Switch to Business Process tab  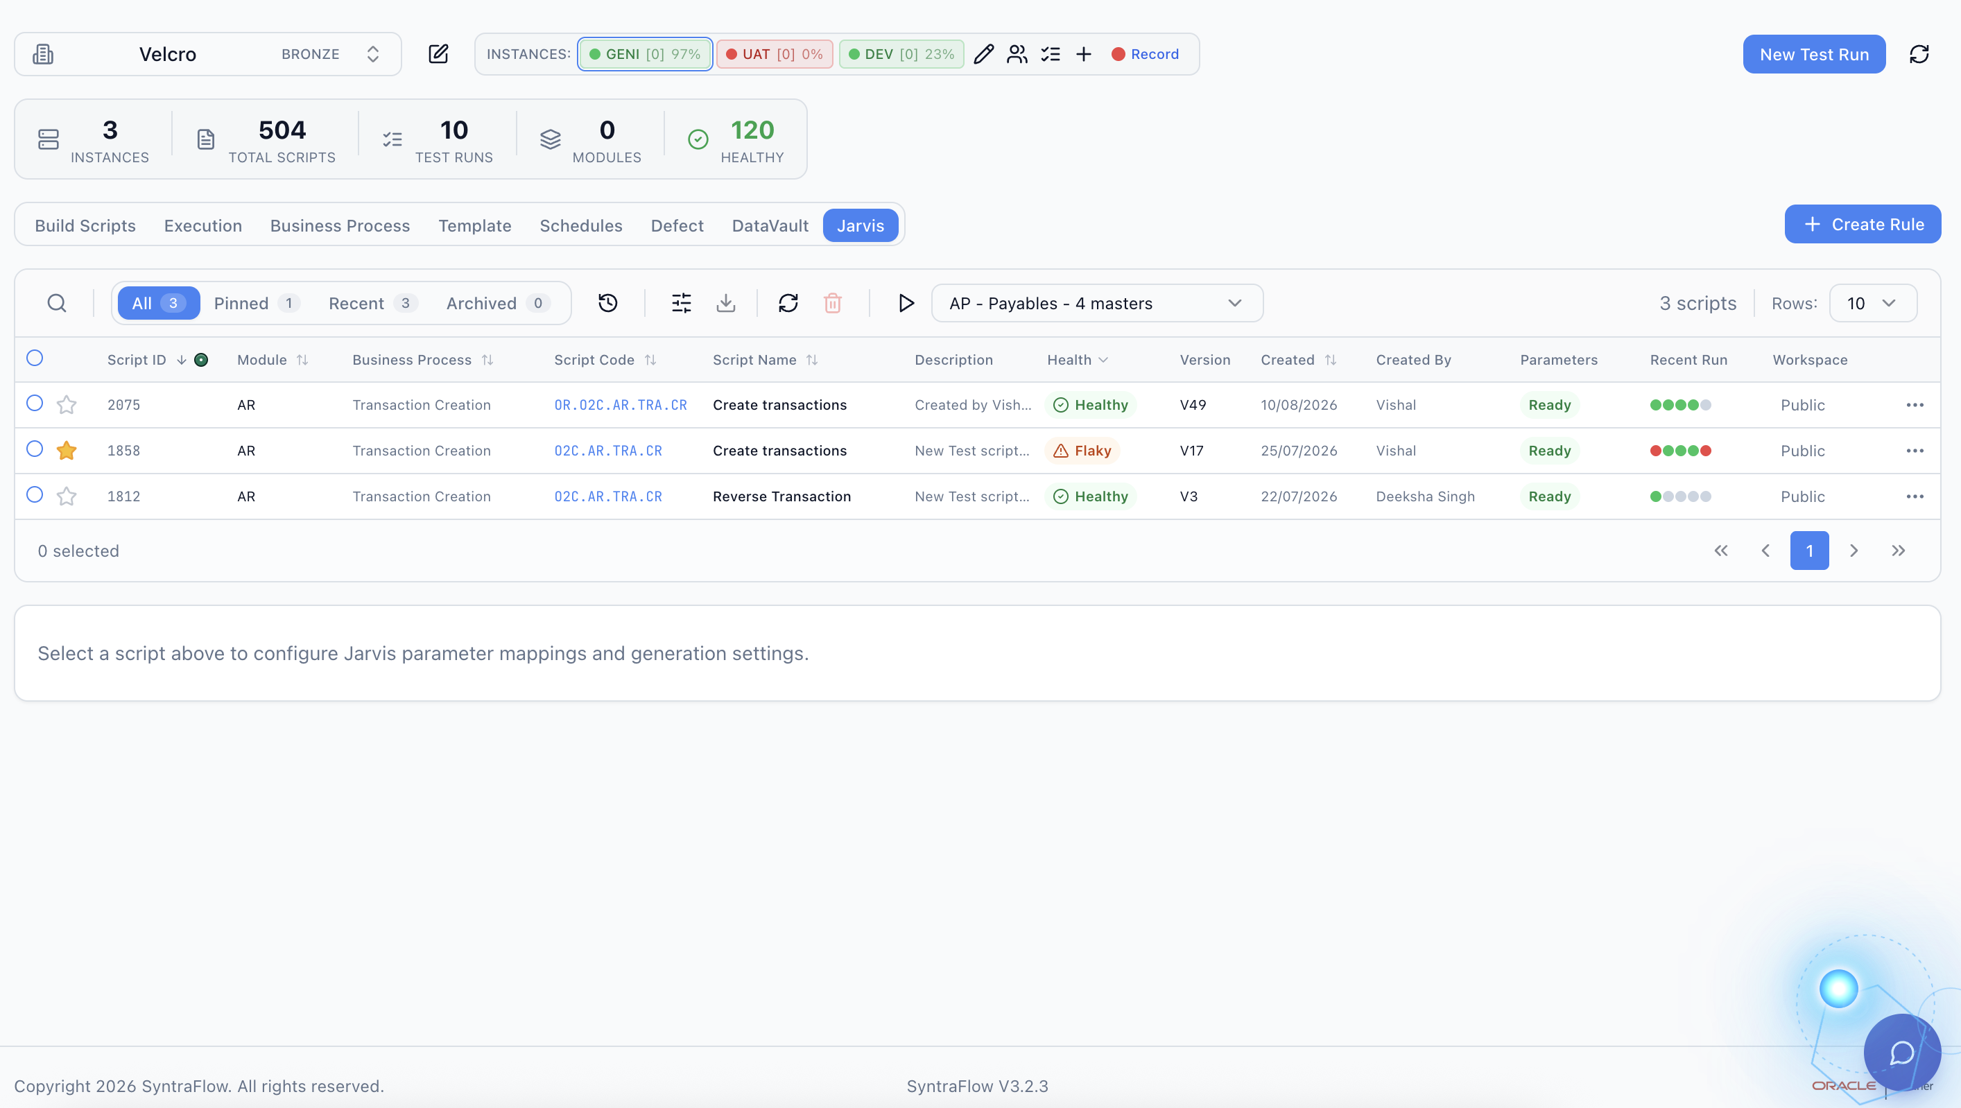[340, 225]
